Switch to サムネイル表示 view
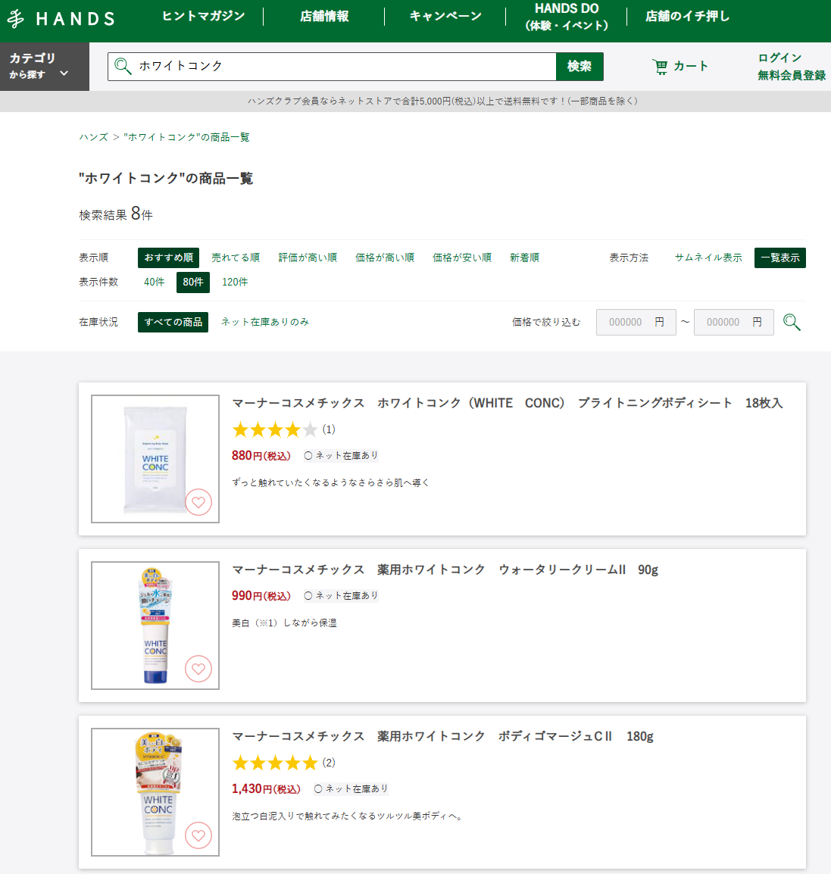The height and width of the screenshot is (874, 831). (708, 258)
